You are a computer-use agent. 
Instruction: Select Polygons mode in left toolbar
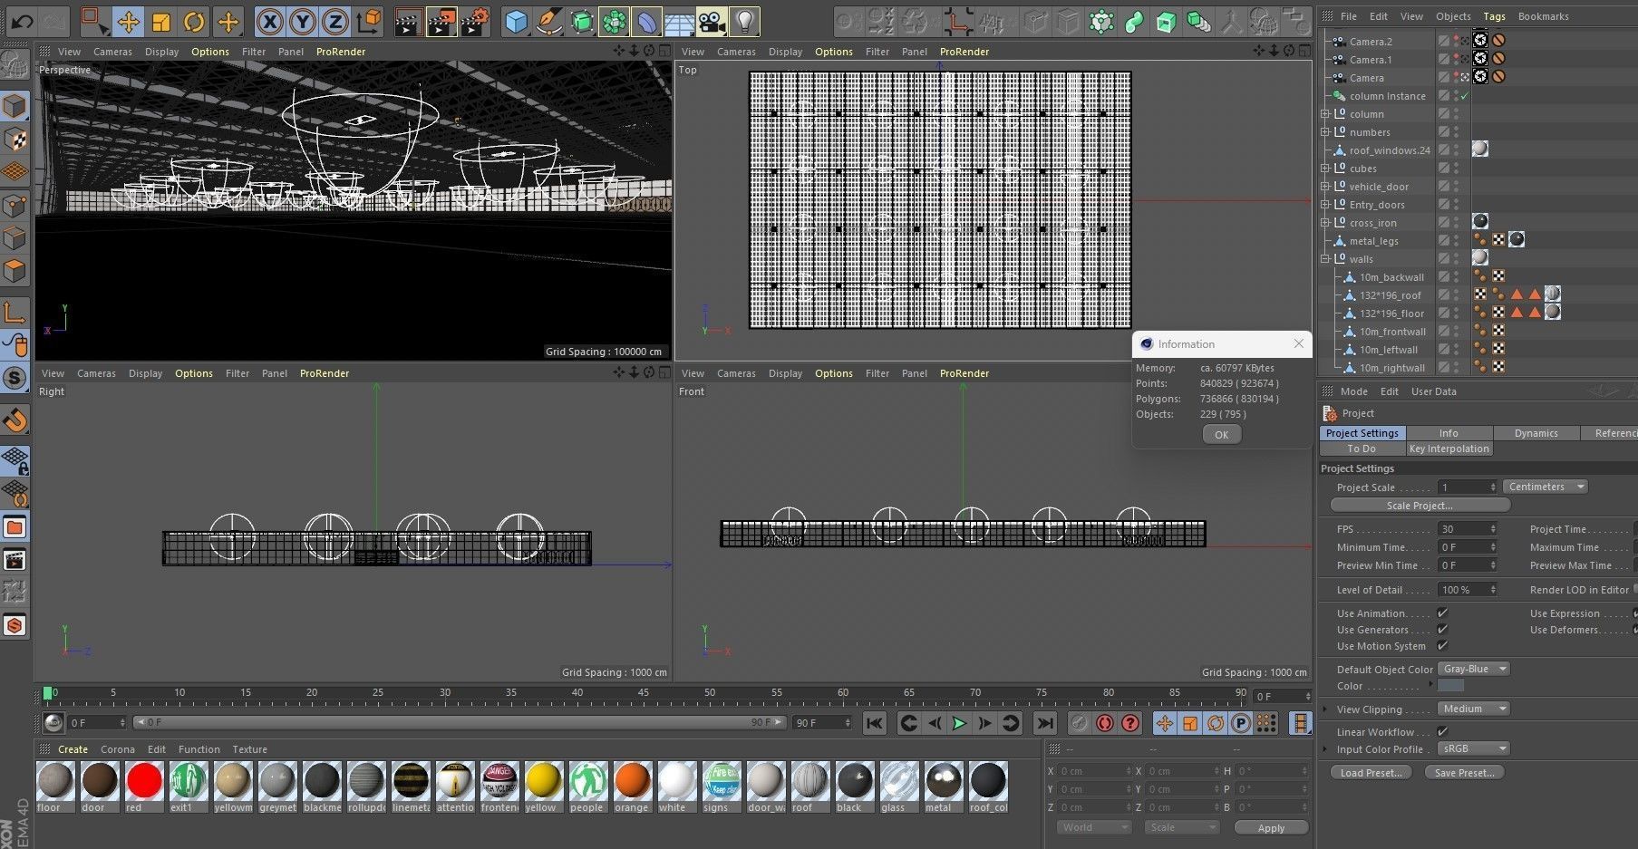click(x=15, y=270)
